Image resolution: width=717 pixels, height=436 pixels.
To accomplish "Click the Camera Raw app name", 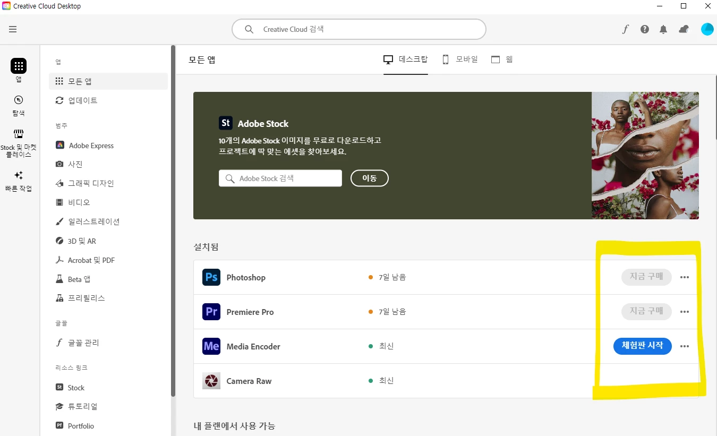I will tap(249, 381).
